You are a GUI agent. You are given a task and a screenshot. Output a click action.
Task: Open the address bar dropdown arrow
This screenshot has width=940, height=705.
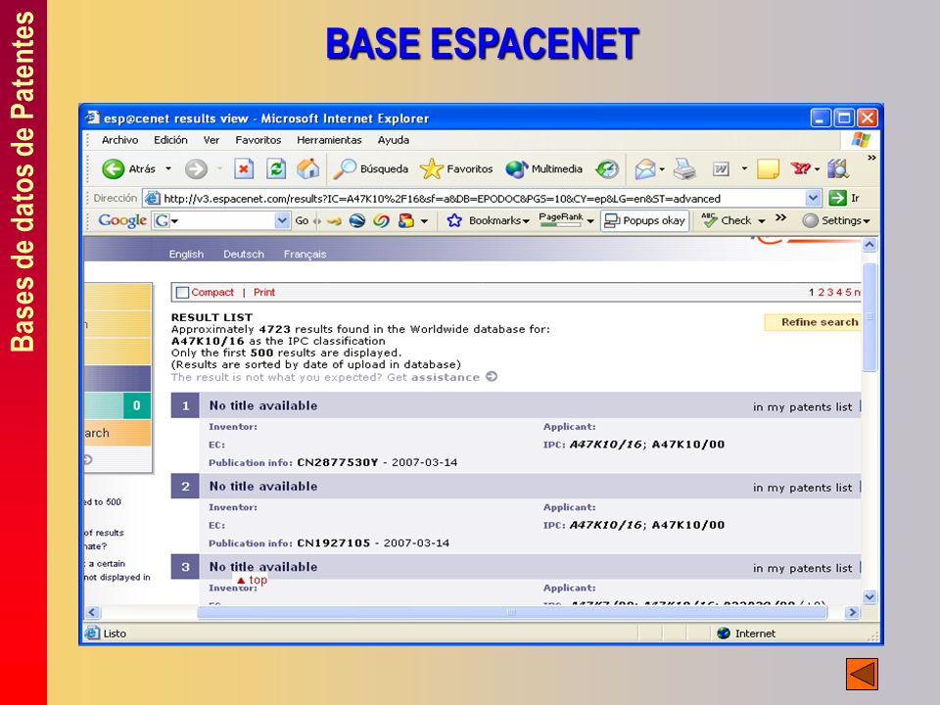pos(813,198)
